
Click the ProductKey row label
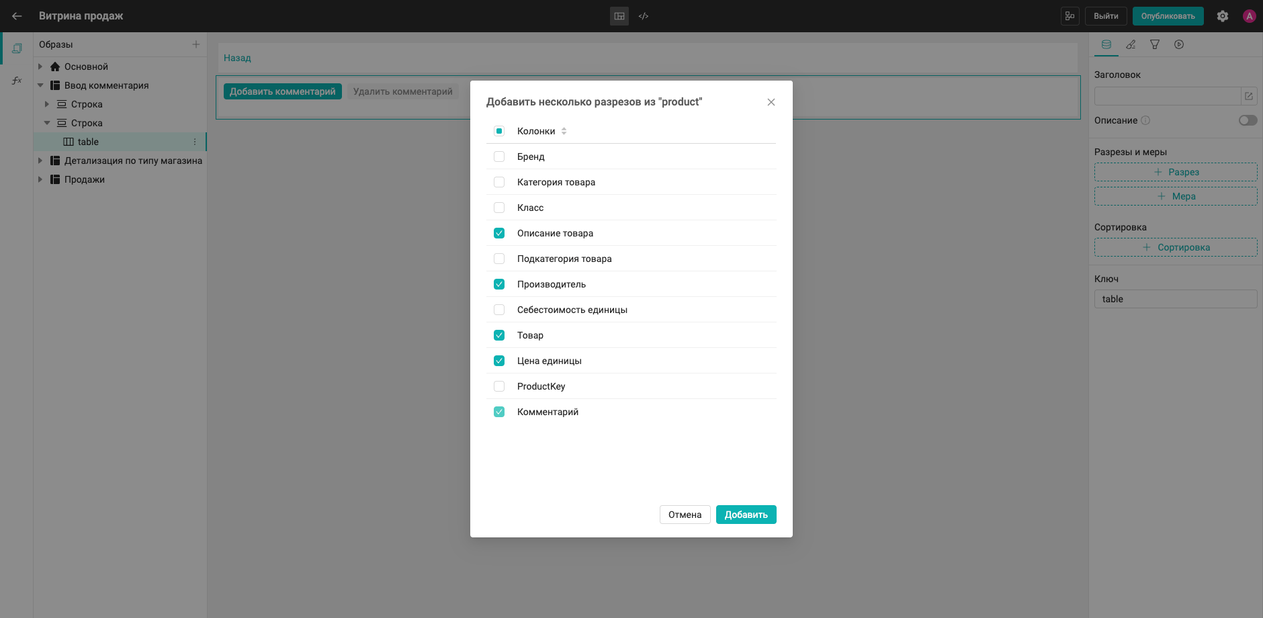tap(541, 386)
